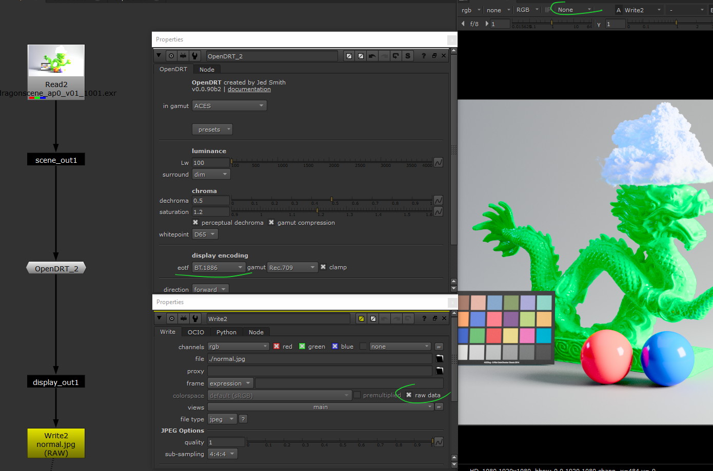Step gain down with left arrow near f/8
713x471 pixels.
[463, 24]
